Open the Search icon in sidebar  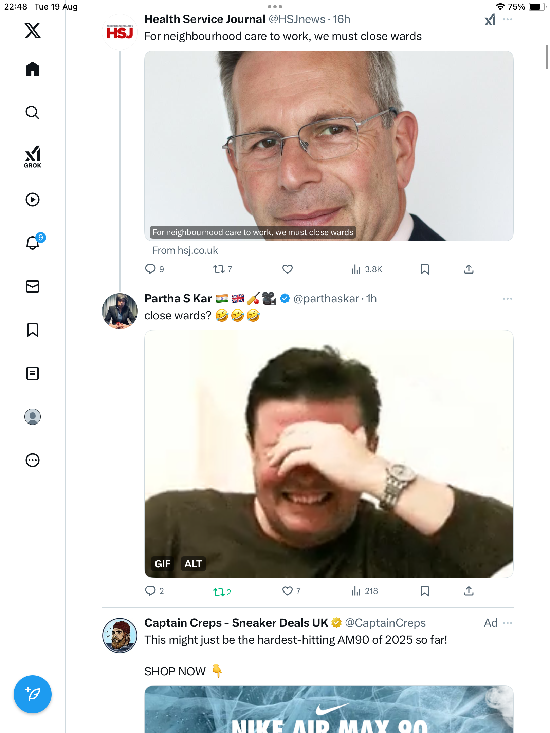(32, 112)
